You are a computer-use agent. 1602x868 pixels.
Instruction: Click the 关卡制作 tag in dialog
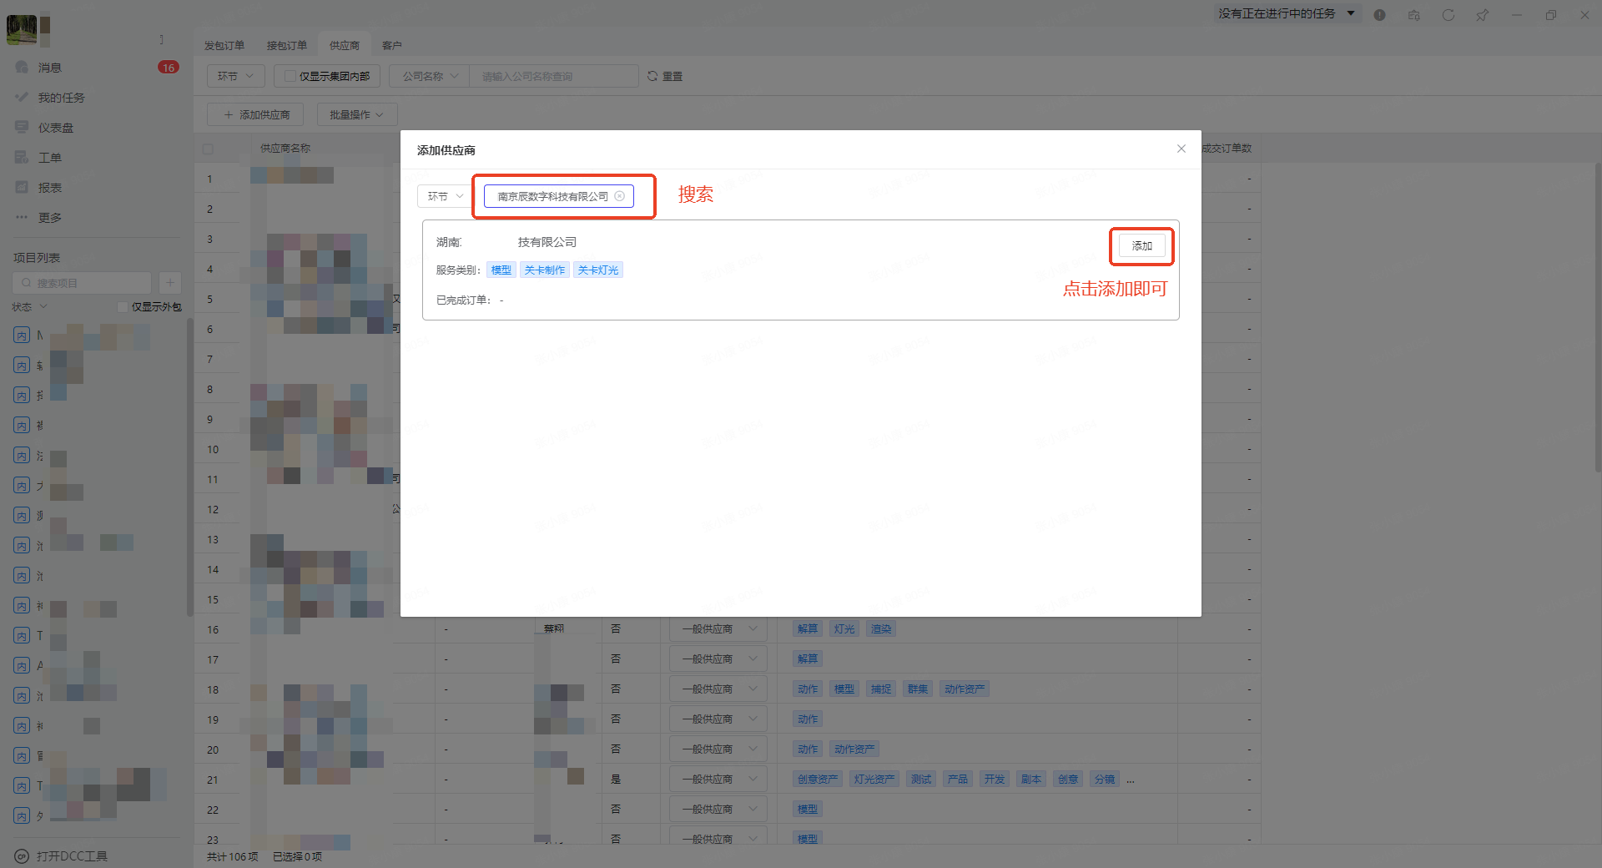point(545,270)
